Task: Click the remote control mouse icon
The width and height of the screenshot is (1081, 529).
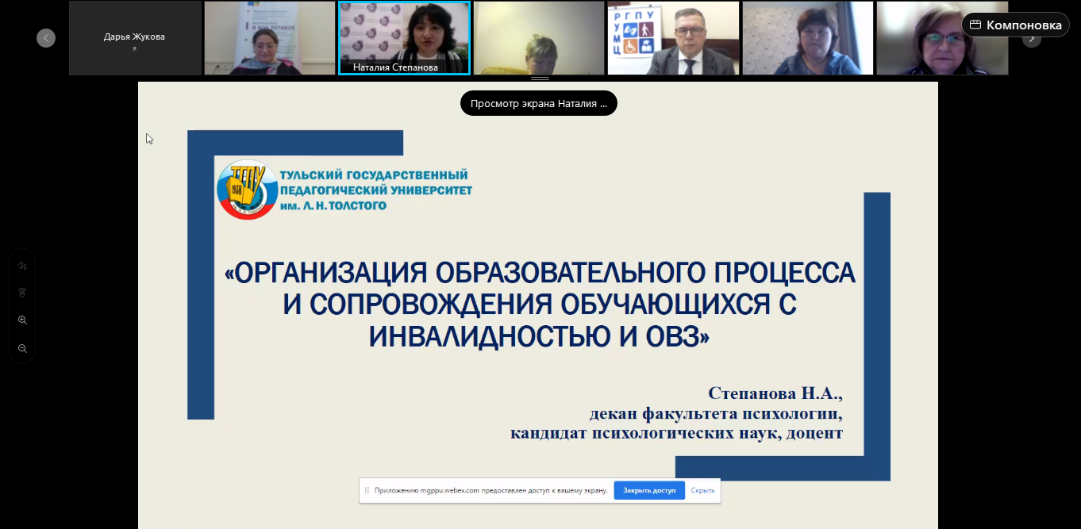Action: (x=22, y=293)
